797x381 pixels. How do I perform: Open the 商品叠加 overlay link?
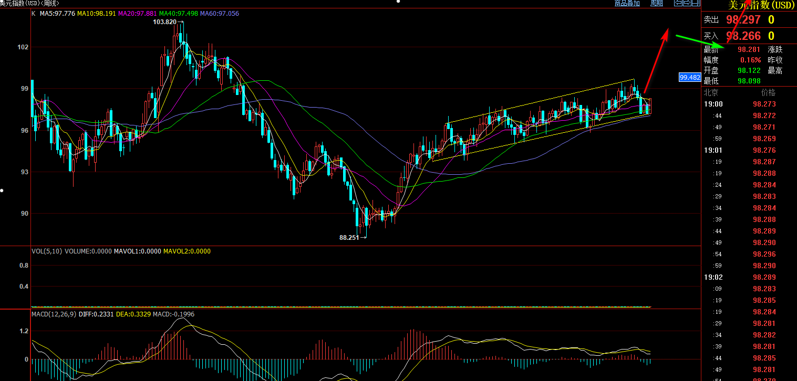(x=627, y=3)
